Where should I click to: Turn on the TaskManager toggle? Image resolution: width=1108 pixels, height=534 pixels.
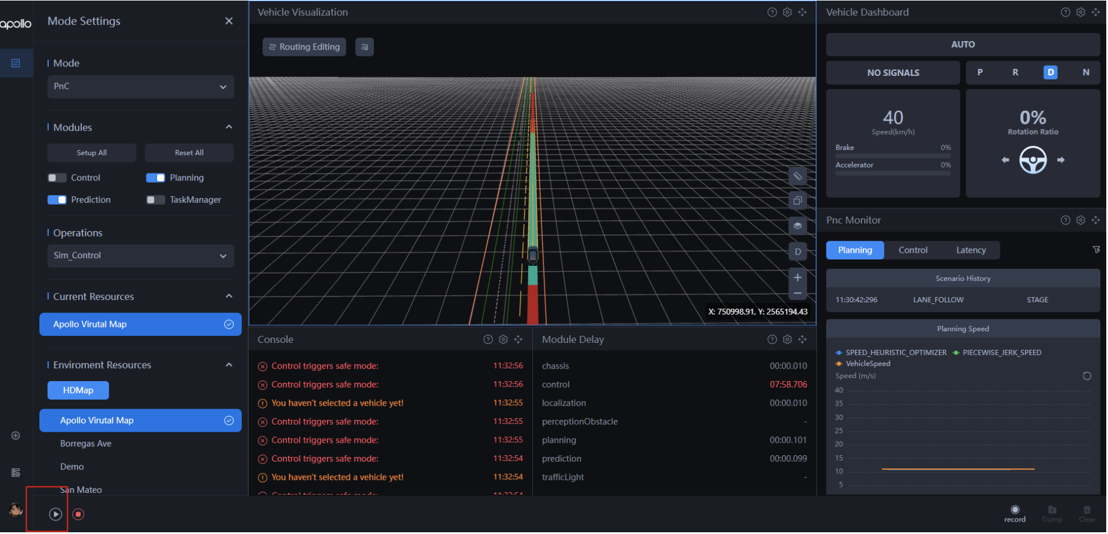[156, 201]
